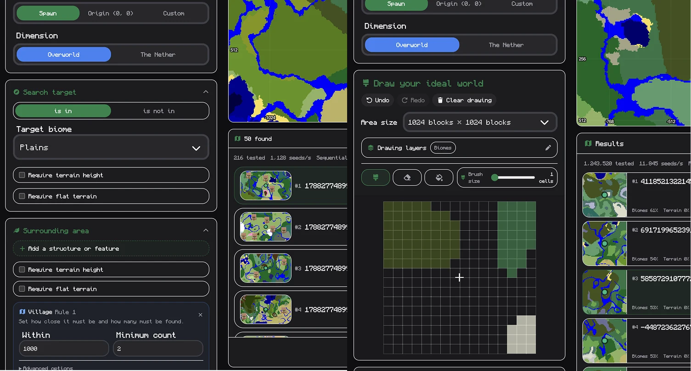
Task: Open the Target biome Plains dropdown
Action: [111, 148]
